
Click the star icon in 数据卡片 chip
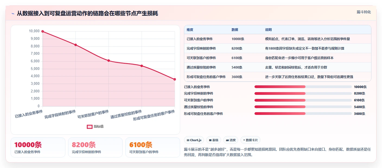coord(244,140)
